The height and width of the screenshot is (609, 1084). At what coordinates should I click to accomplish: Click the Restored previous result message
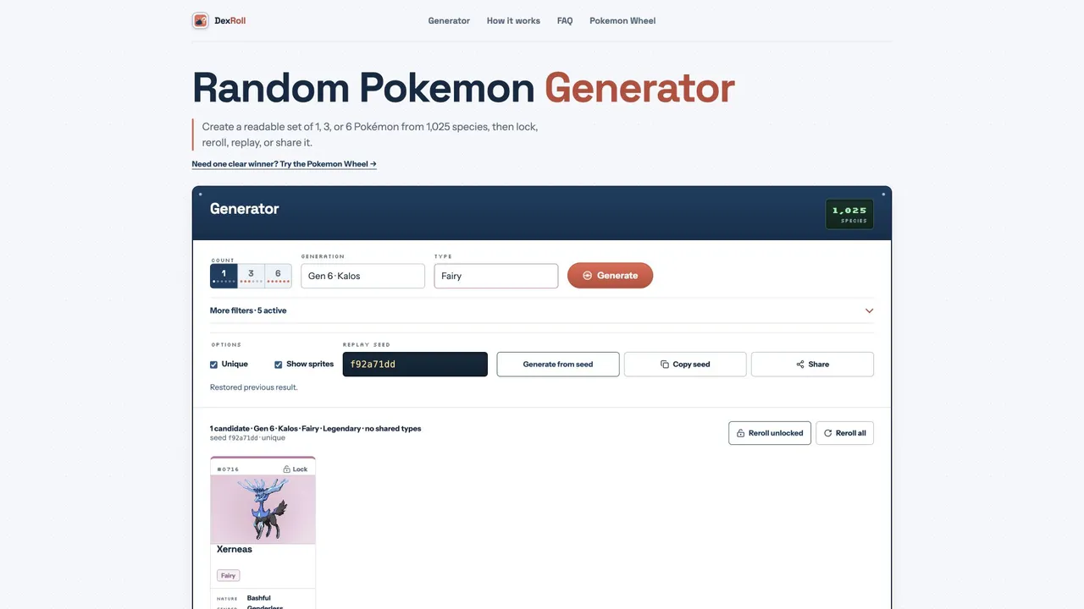click(254, 387)
